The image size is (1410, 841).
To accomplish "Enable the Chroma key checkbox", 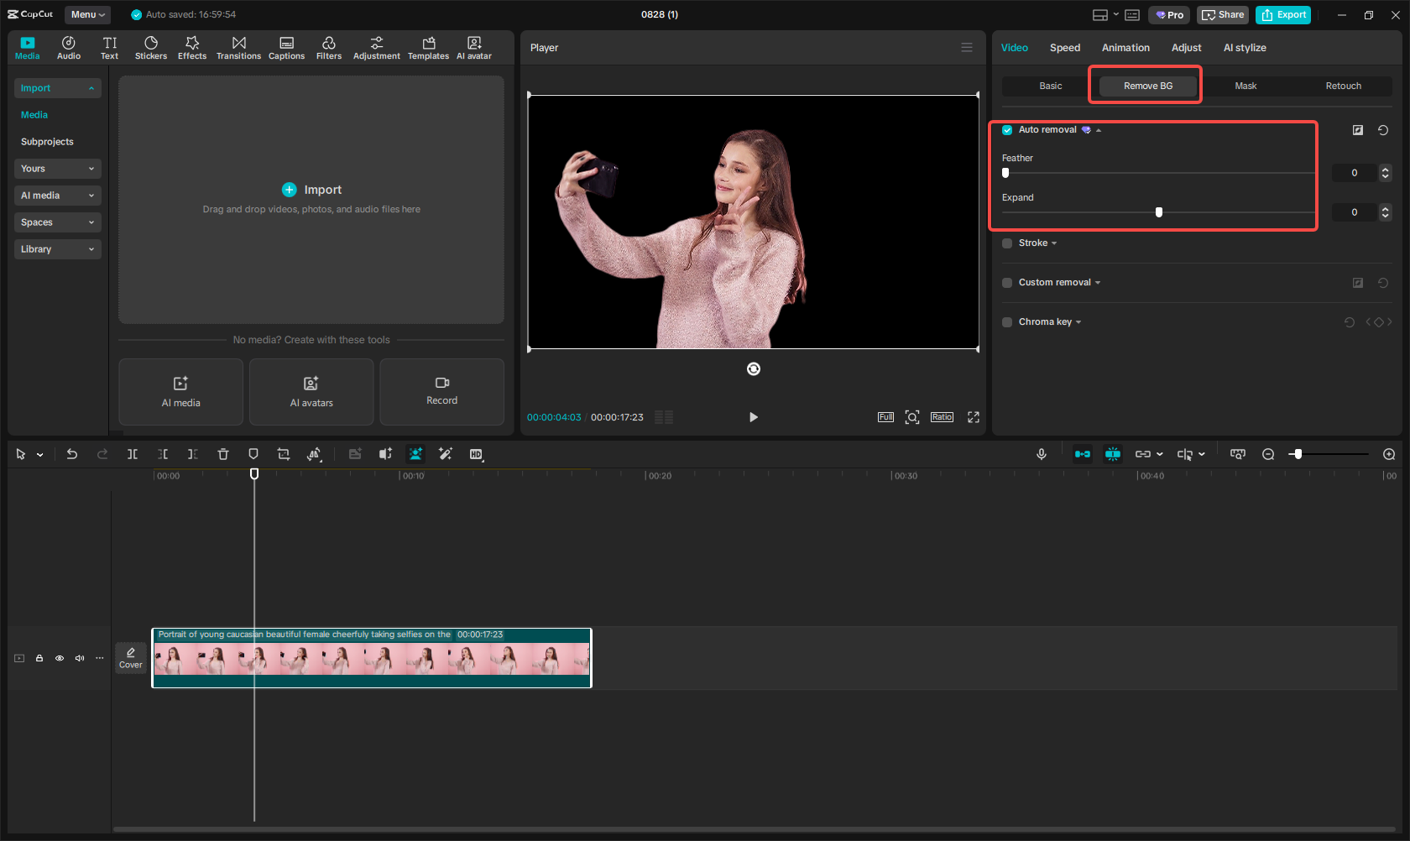I will point(1007,322).
